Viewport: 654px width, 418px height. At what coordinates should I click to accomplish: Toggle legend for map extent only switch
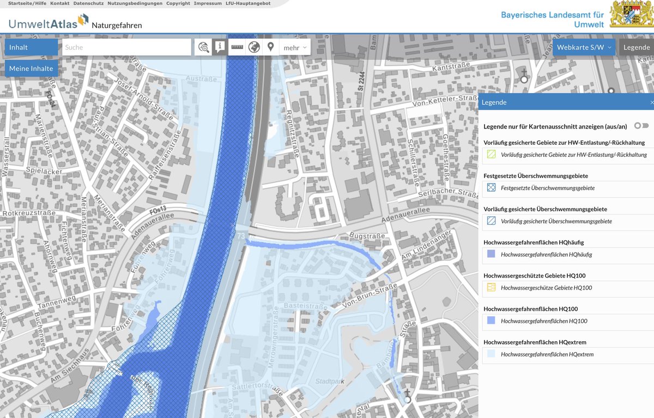click(x=641, y=126)
